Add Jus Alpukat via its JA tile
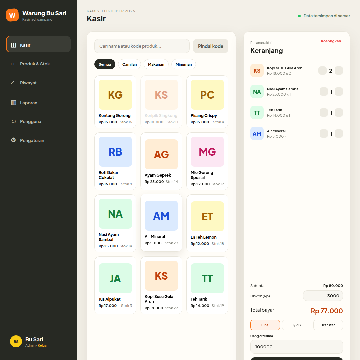Screen dimensions: 360x360 click(115, 278)
